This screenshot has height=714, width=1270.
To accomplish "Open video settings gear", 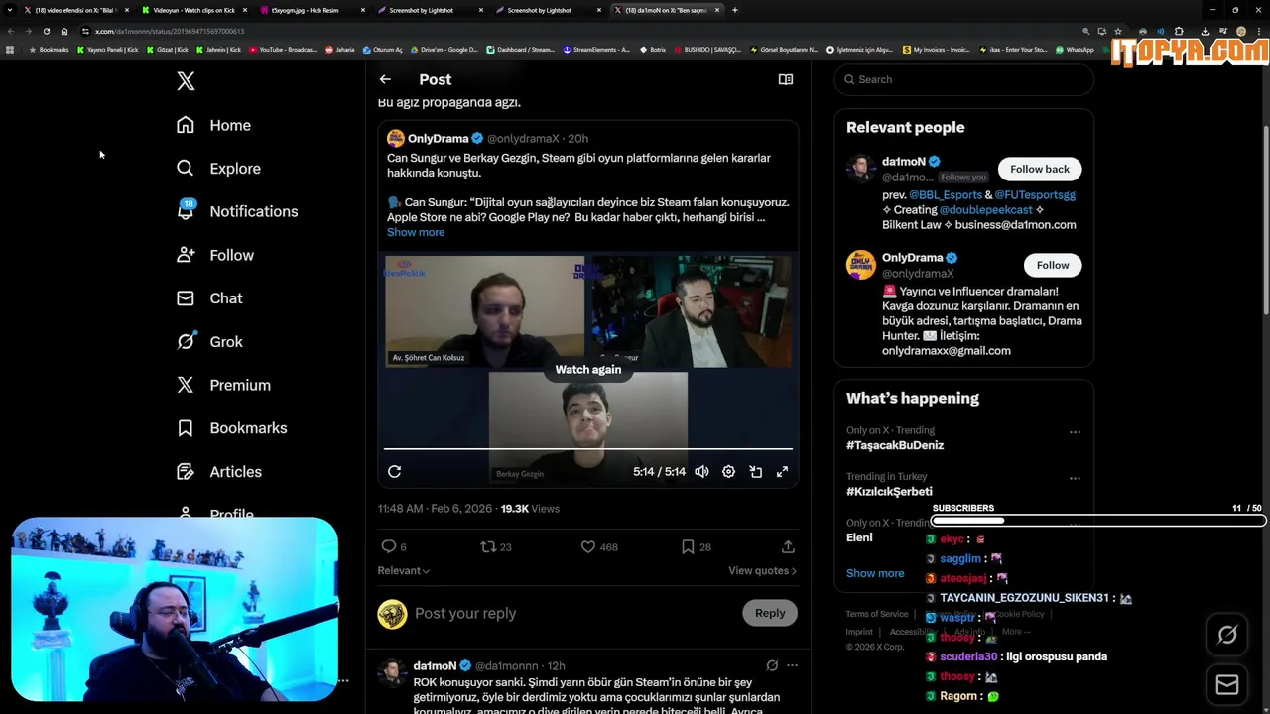I will (x=728, y=472).
